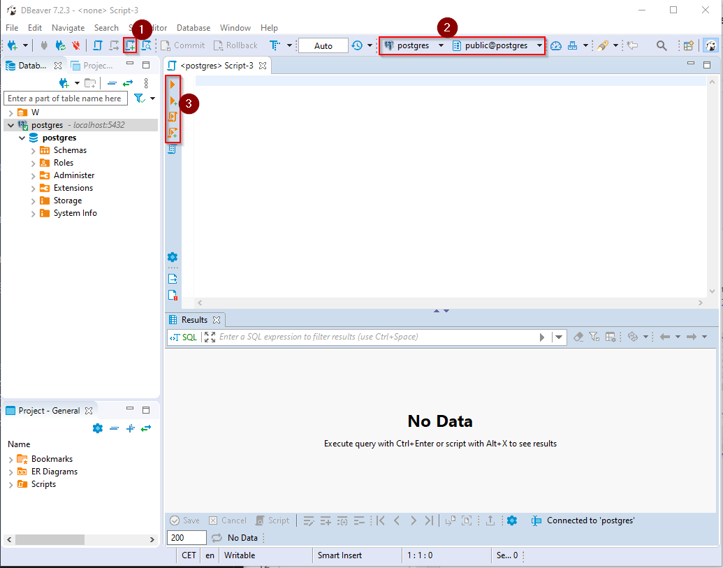Open the Database menu
Image resolution: width=723 pixels, height=568 pixels.
193,28
